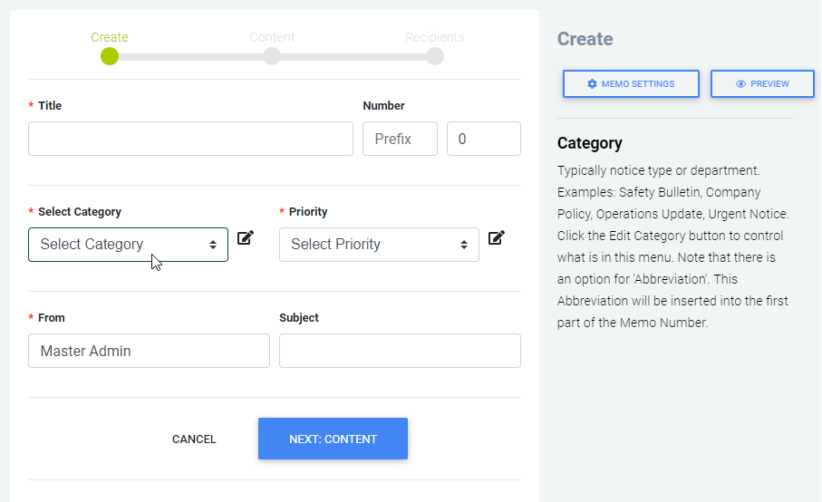Screen dimensions: 822x502
Task: Open the Select Priority dropdown
Action: click(x=379, y=245)
